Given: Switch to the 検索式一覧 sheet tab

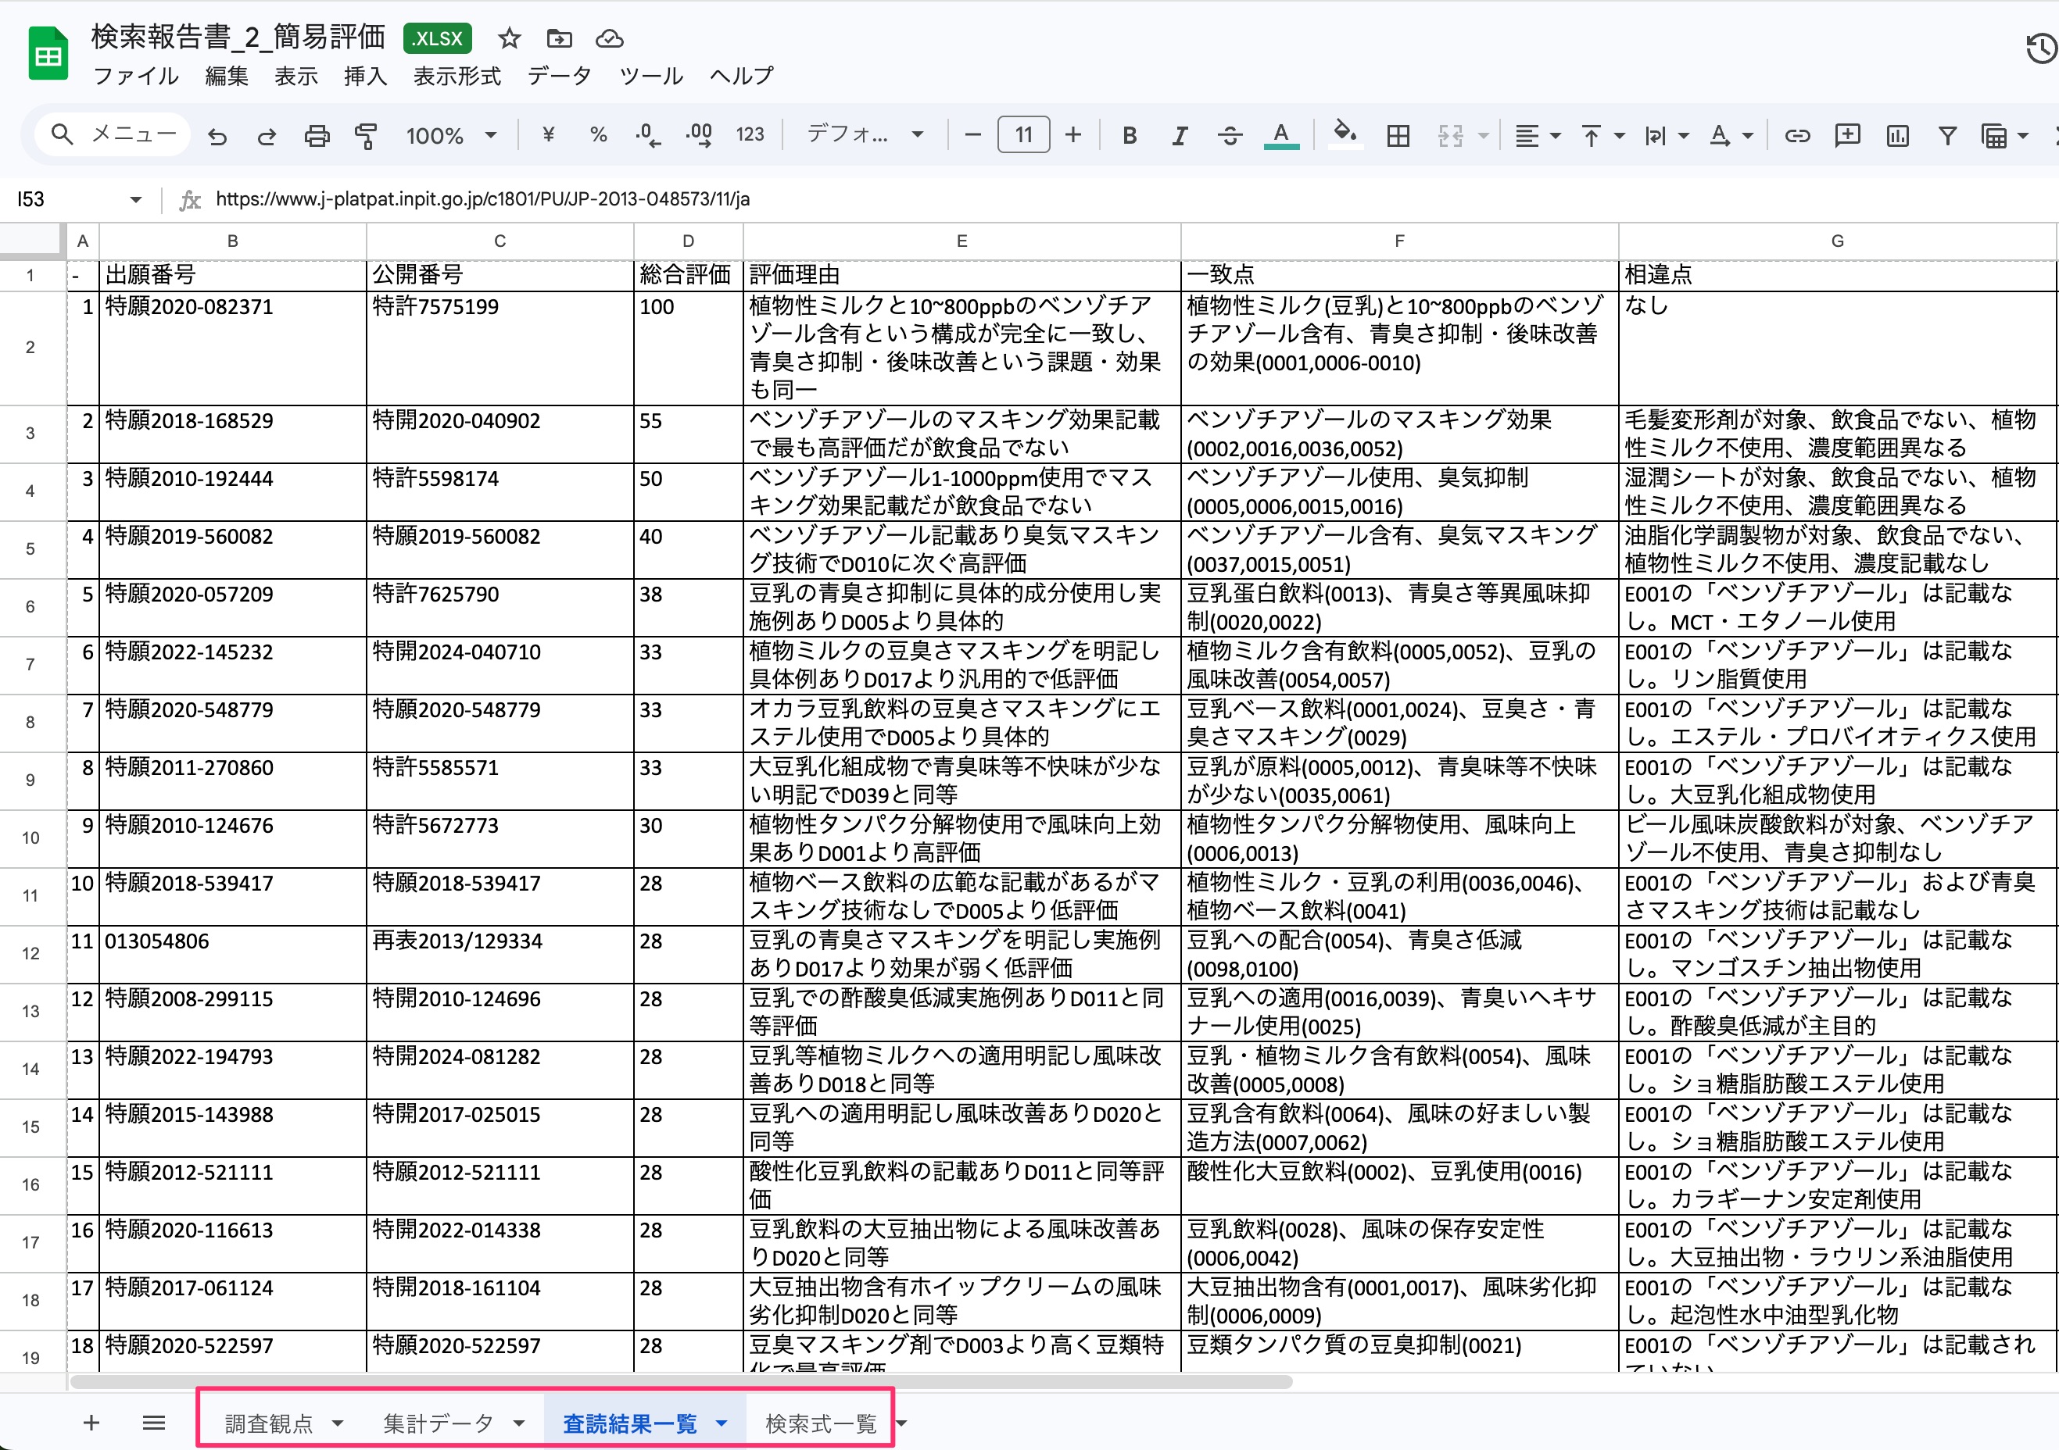Looking at the screenshot, I should 821,1423.
